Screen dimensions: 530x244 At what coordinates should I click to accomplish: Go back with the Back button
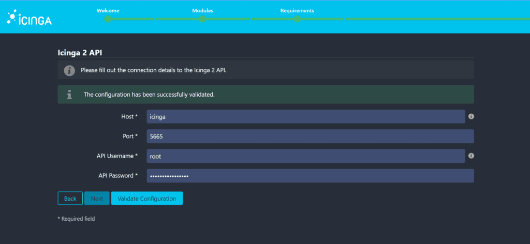70,199
